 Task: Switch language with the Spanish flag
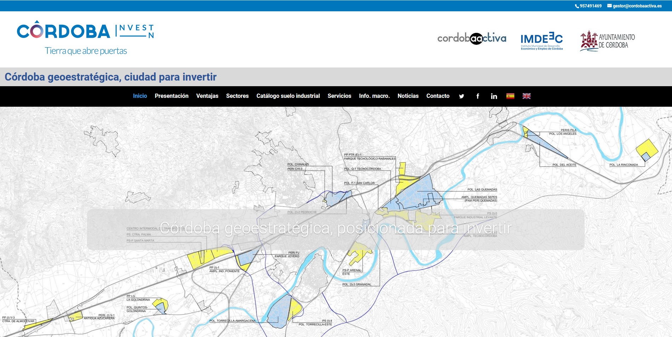[x=510, y=96]
